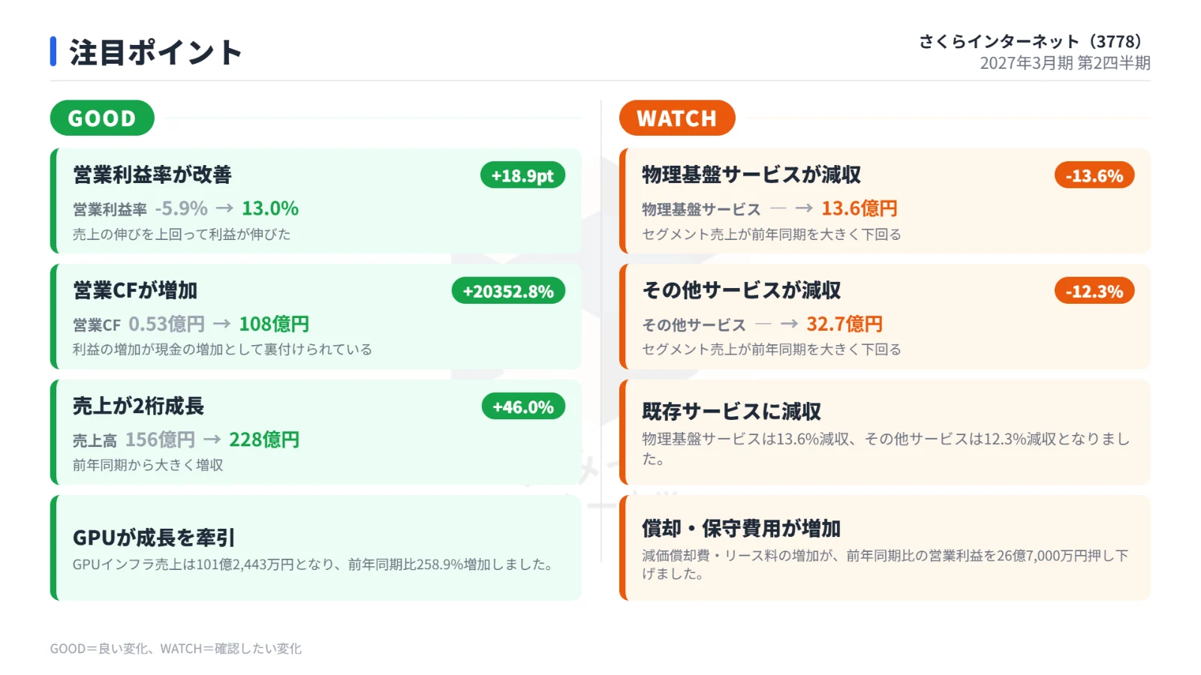Click the heading 償却・保守費用が増加
Screen dimensions: 1201x675
click(742, 528)
